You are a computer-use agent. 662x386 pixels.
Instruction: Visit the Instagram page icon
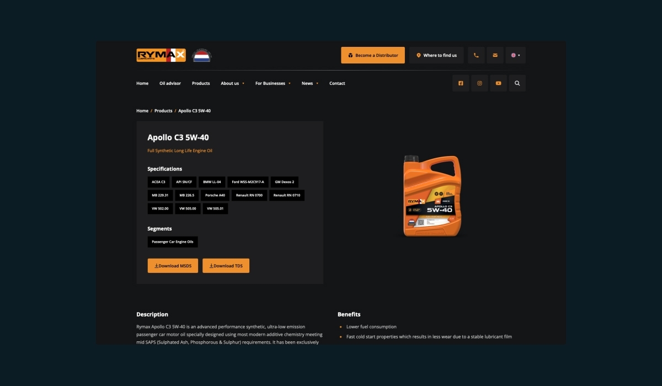(479, 83)
